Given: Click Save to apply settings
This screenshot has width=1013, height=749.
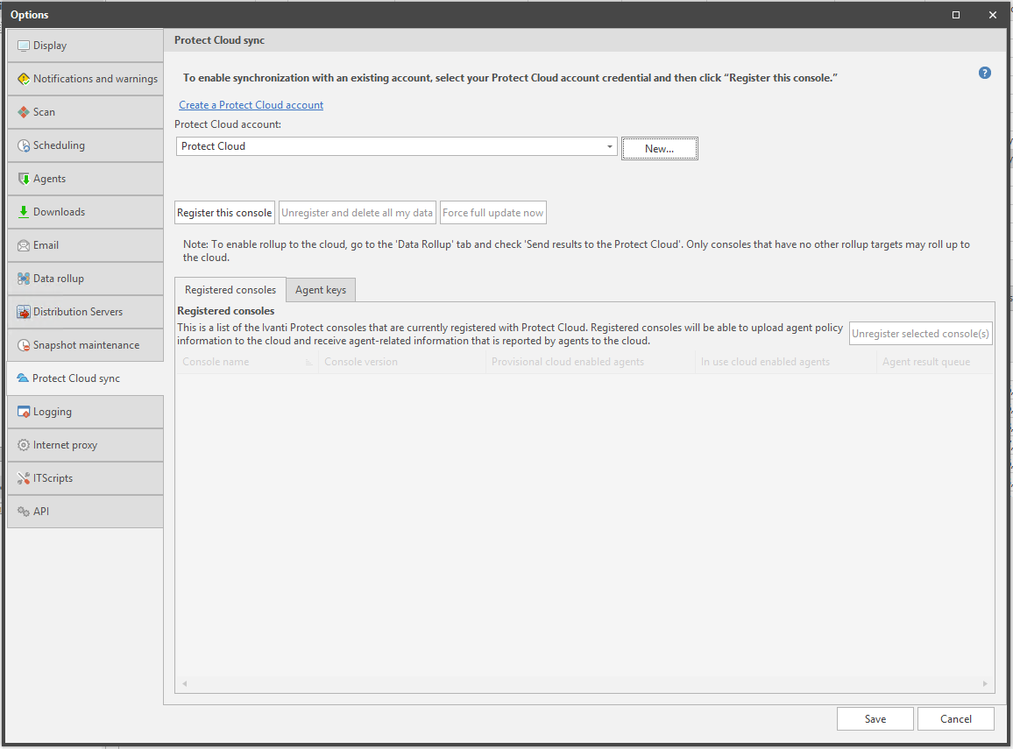Looking at the screenshot, I should [875, 718].
